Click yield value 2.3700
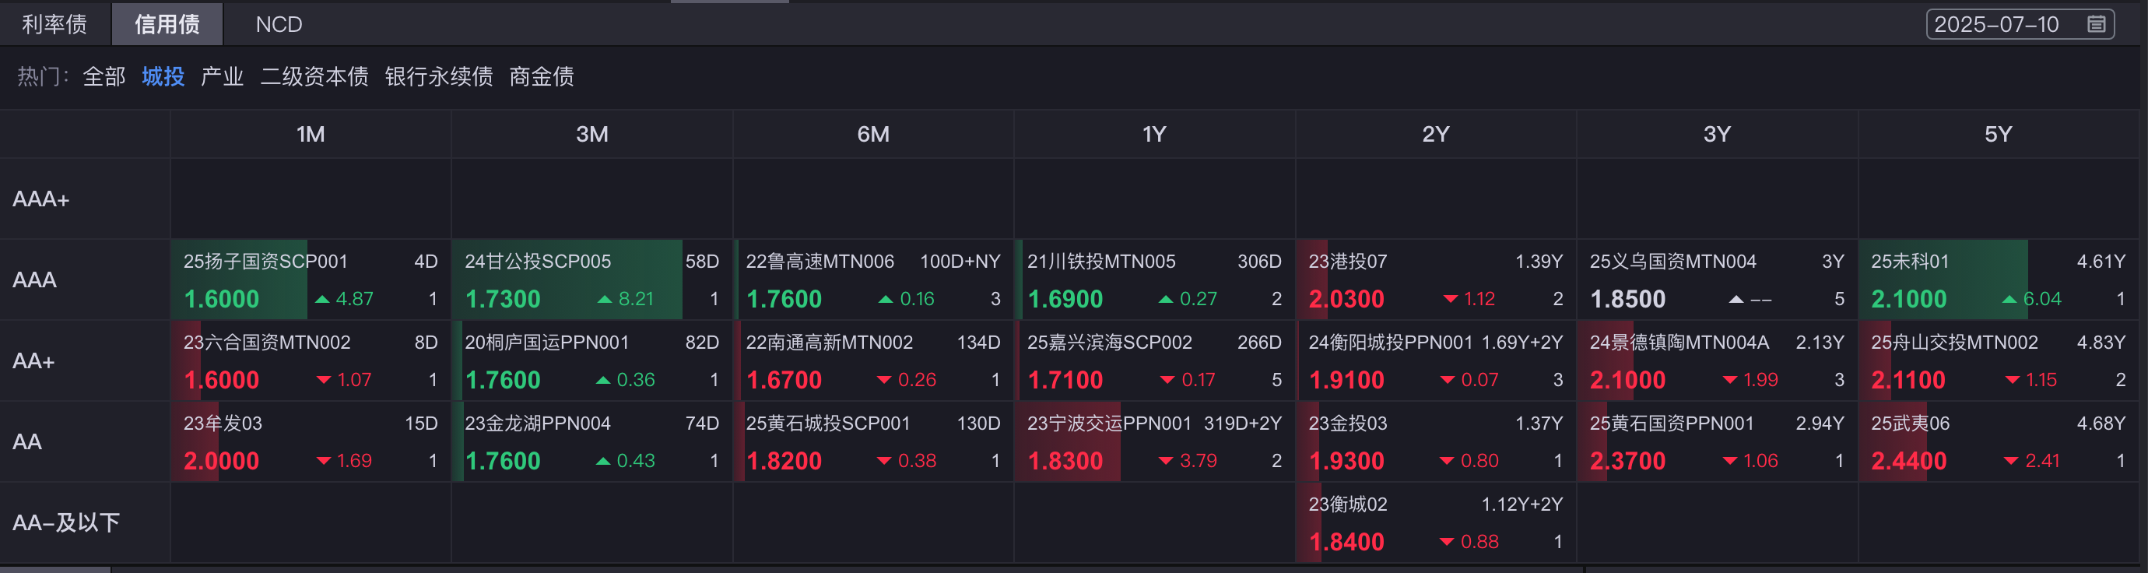 pyautogui.click(x=1627, y=461)
